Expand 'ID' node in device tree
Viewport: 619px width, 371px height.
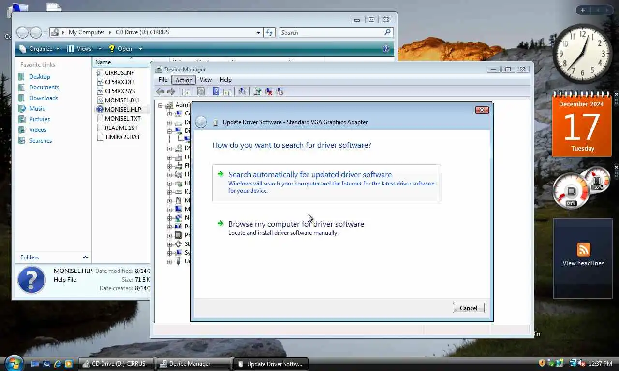pyautogui.click(x=170, y=183)
